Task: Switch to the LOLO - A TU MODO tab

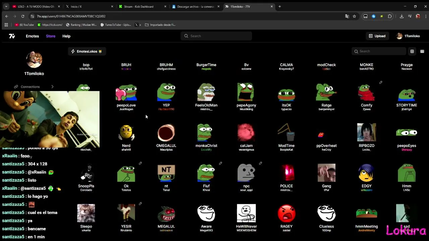Action: (36, 6)
